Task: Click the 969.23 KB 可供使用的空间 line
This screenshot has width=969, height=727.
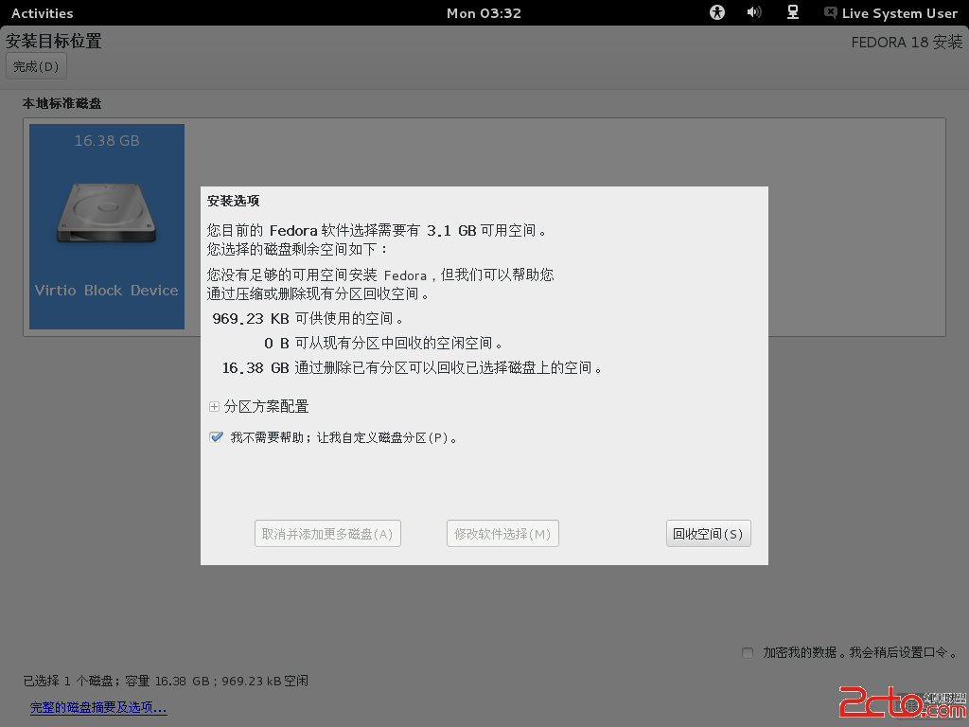Action: 308,318
